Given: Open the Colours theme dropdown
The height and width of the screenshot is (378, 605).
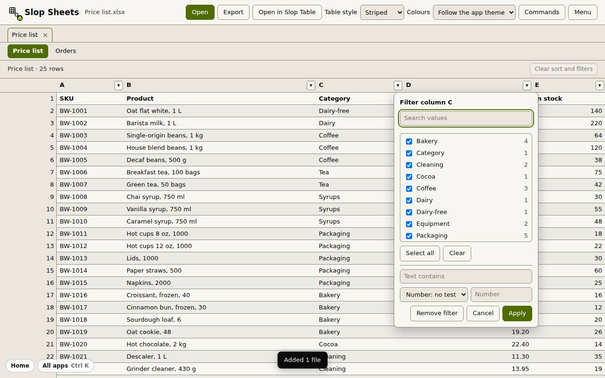Looking at the screenshot, I should tap(474, 12).
